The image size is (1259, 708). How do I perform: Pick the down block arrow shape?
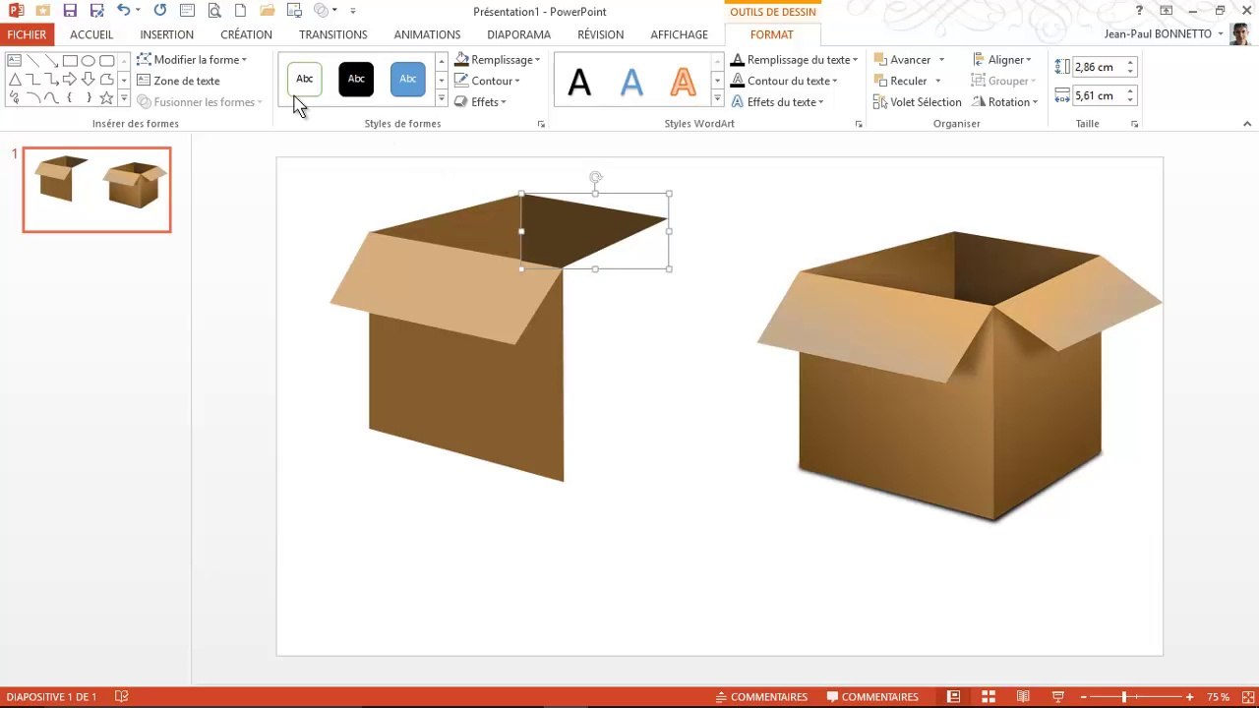click(x=89, y=79)
